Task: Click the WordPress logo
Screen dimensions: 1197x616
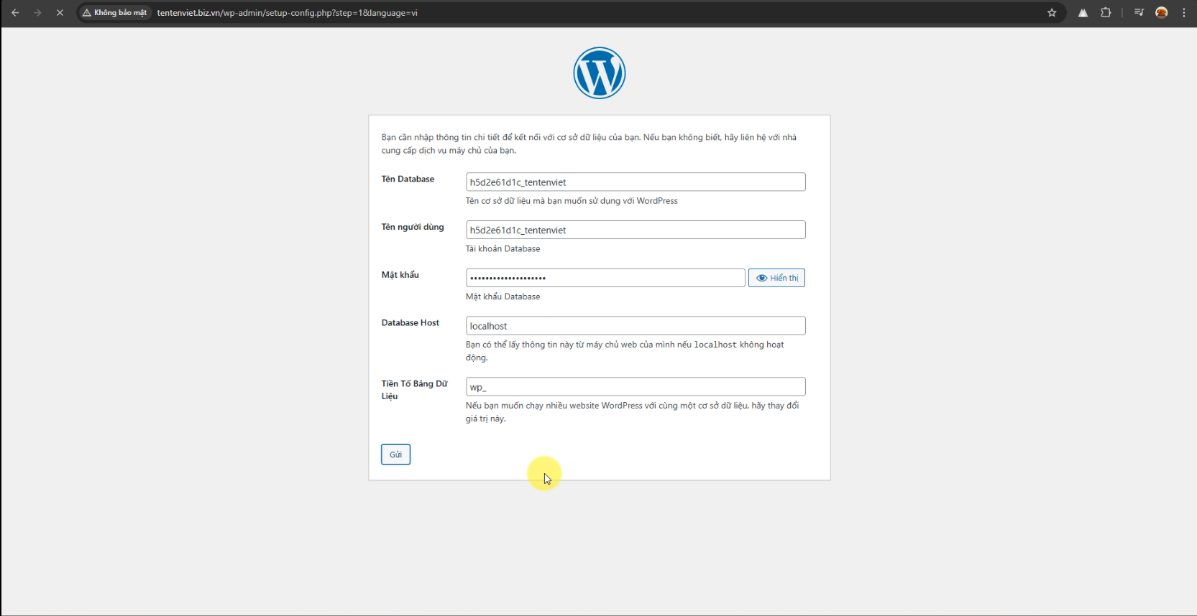Action: tap(600, 73)
